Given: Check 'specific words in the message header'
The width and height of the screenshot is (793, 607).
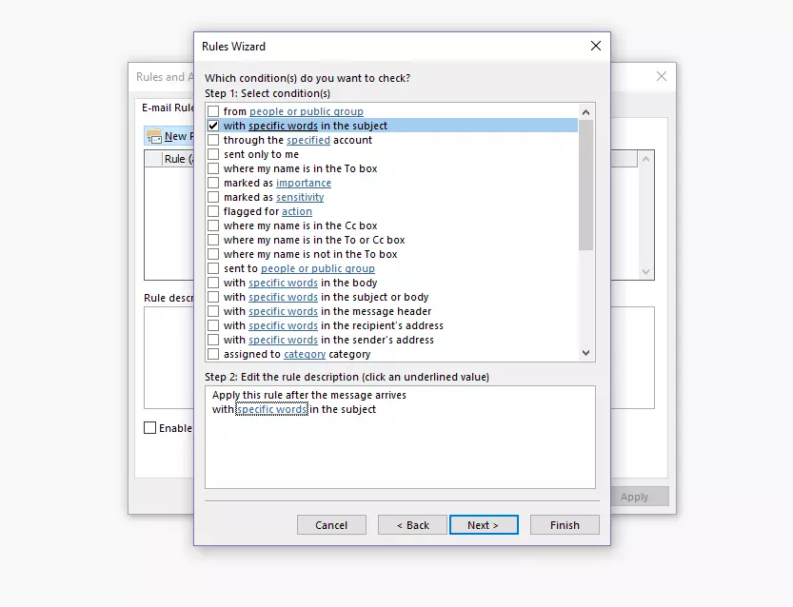Looking at the screenshot, I should point(213,311).
